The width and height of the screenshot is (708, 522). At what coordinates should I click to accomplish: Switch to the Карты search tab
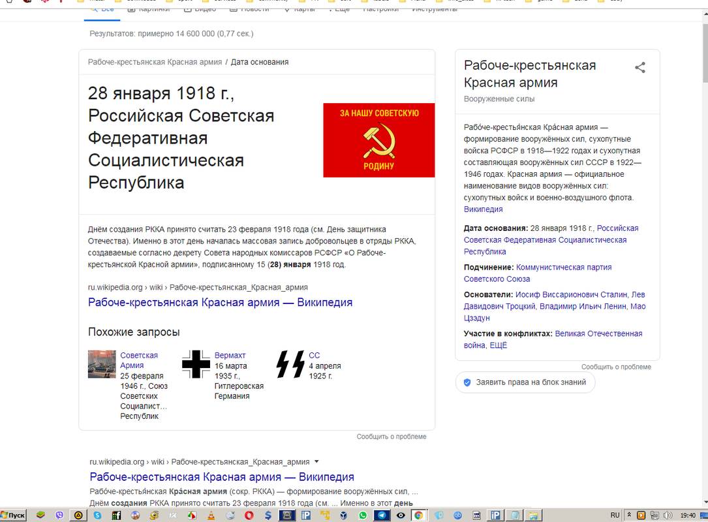(x=300, y=9)
